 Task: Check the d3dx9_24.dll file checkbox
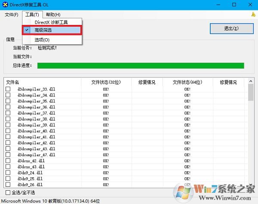(x=8, y=173)
